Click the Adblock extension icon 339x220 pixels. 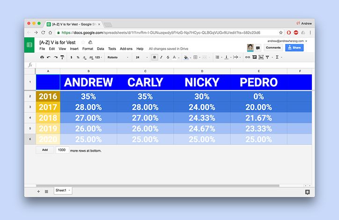pyautogui.click(x=296, y=33)
